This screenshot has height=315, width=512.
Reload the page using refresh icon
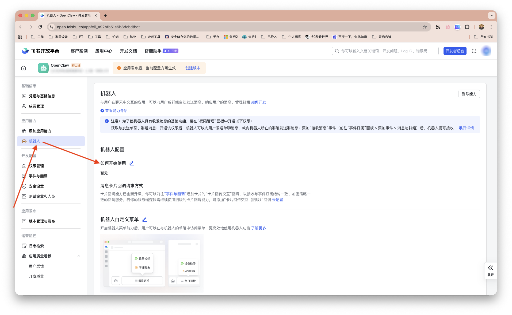(x=40, y=27)
